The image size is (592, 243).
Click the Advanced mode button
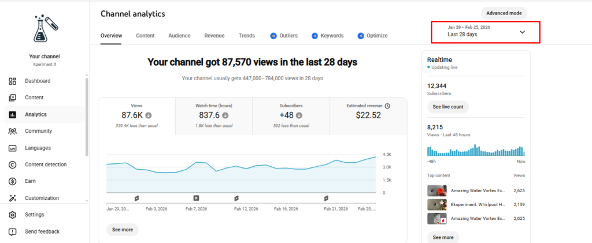pos(504,13)
